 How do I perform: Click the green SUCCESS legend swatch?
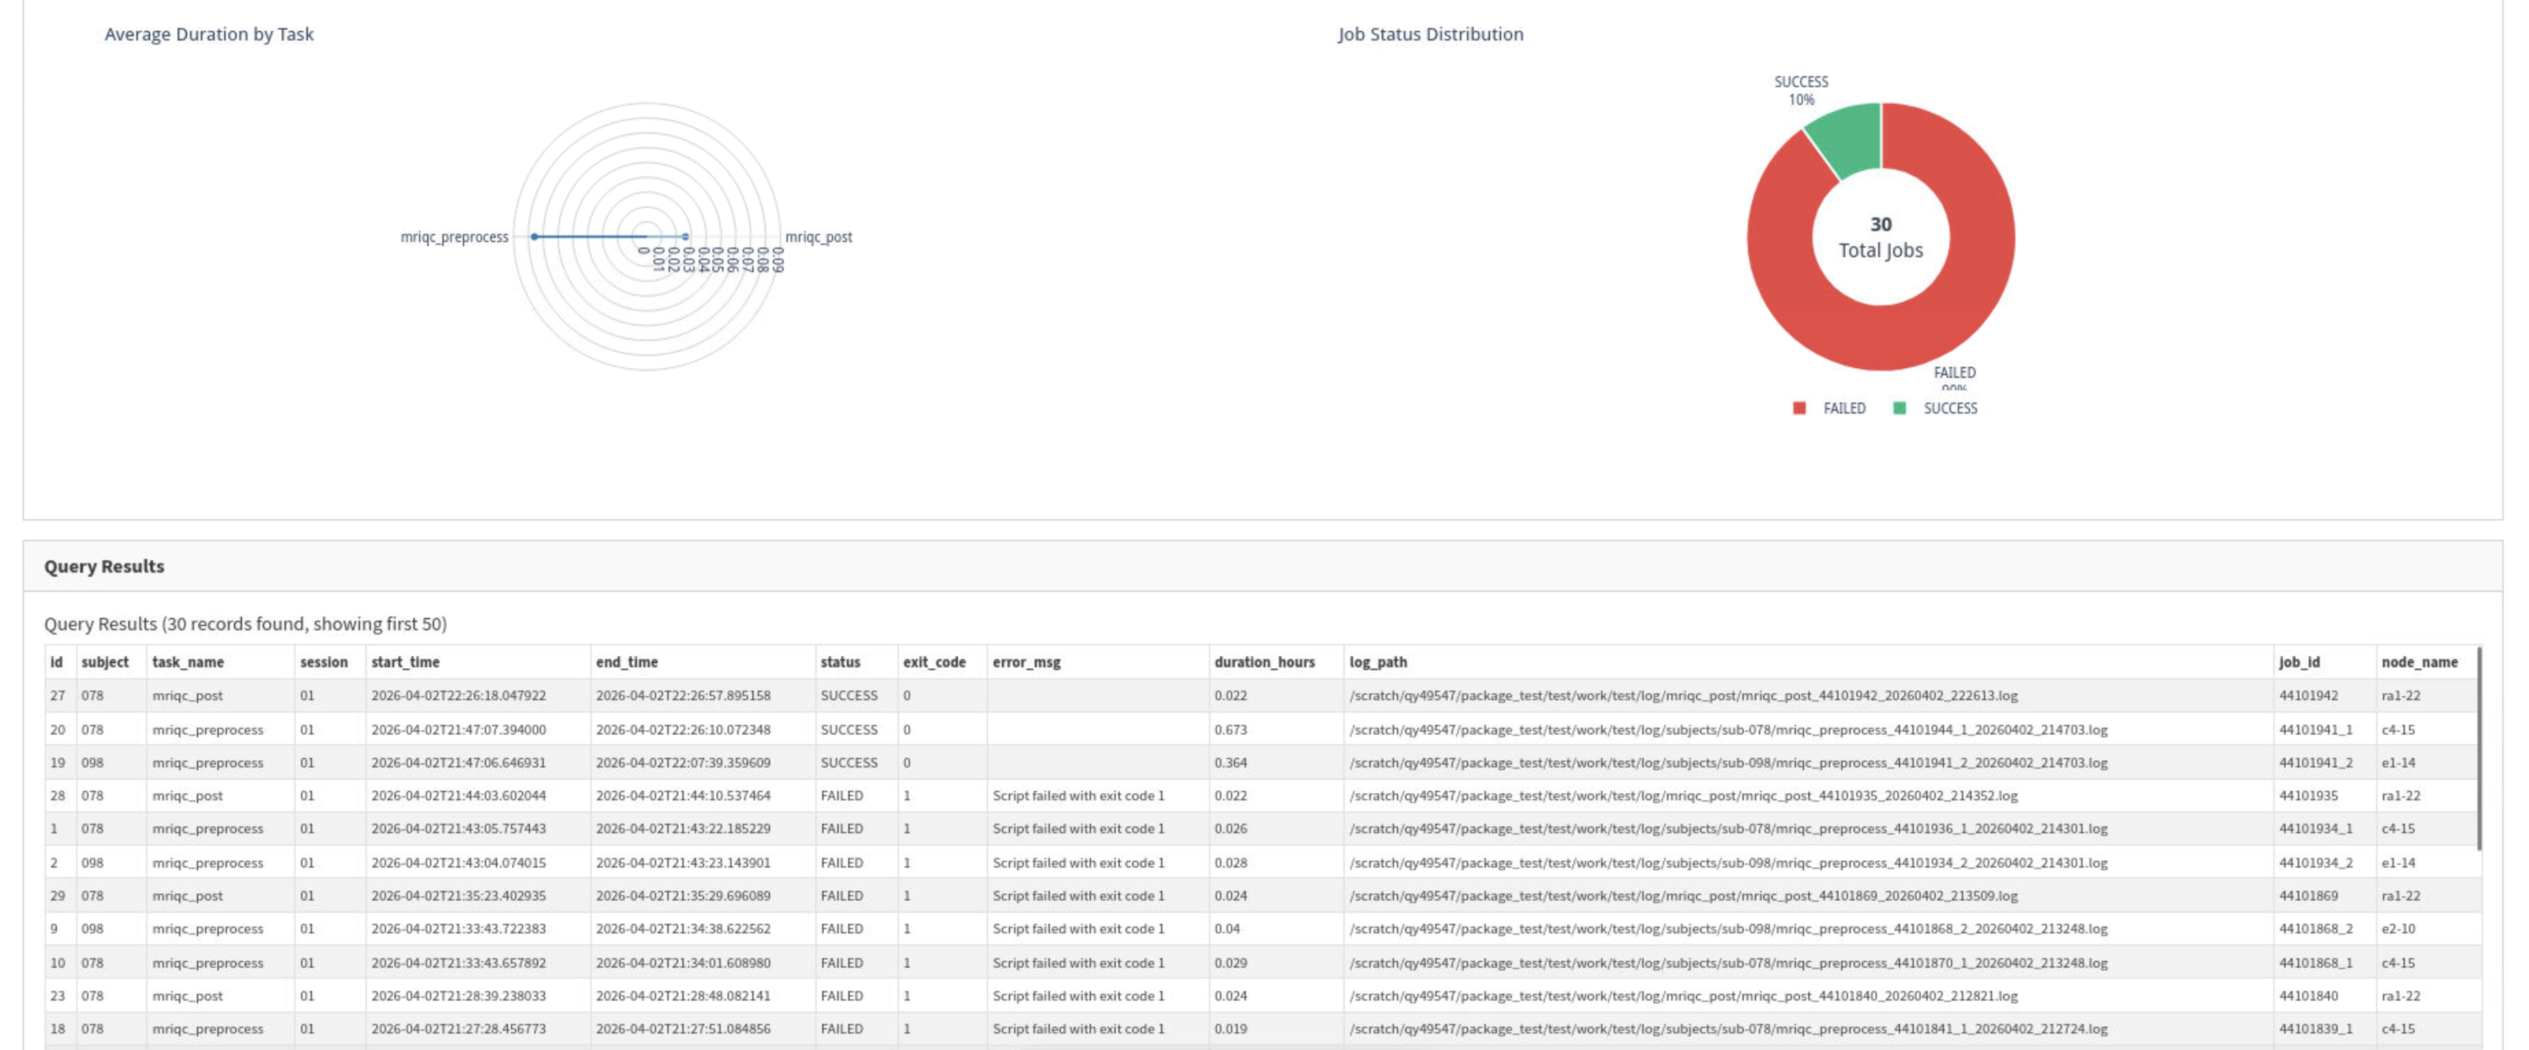pos(1899,407)
